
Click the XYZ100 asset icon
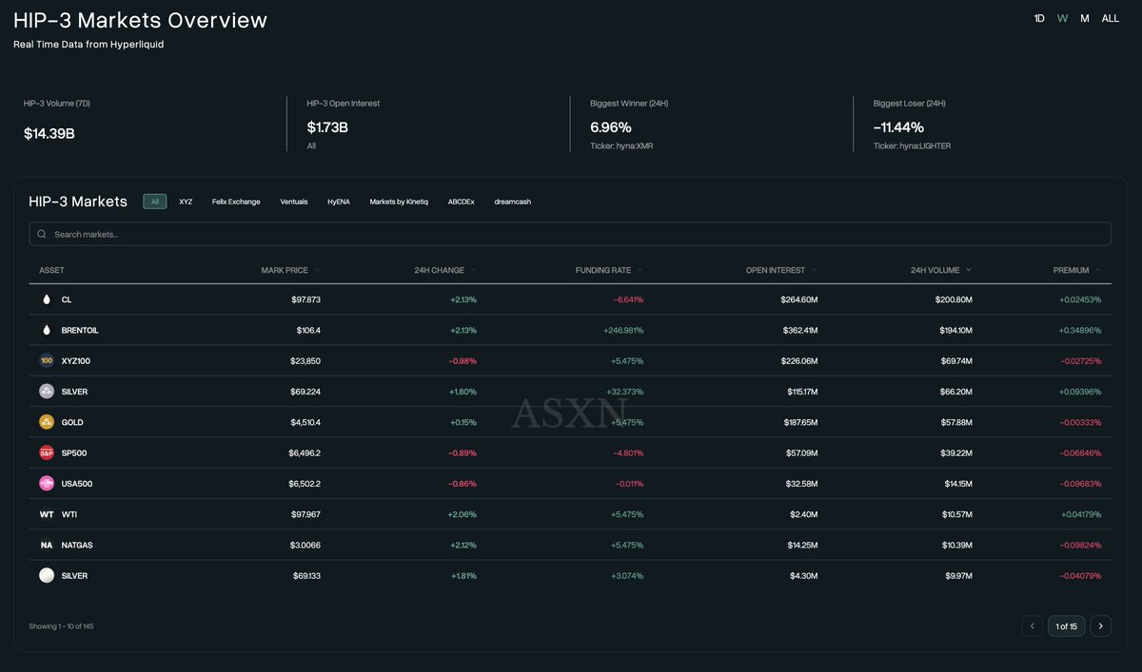pyautogui.click(x=46, y=360)
